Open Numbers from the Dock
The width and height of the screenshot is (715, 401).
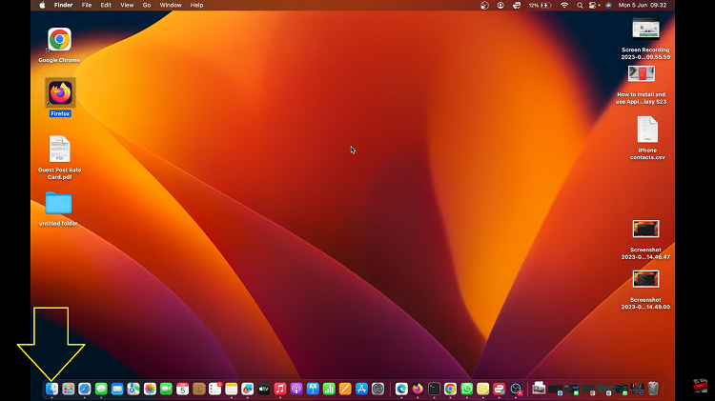(x=329, y=389)
